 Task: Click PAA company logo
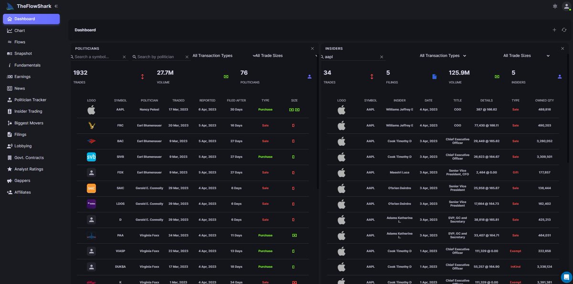point(91,235)
